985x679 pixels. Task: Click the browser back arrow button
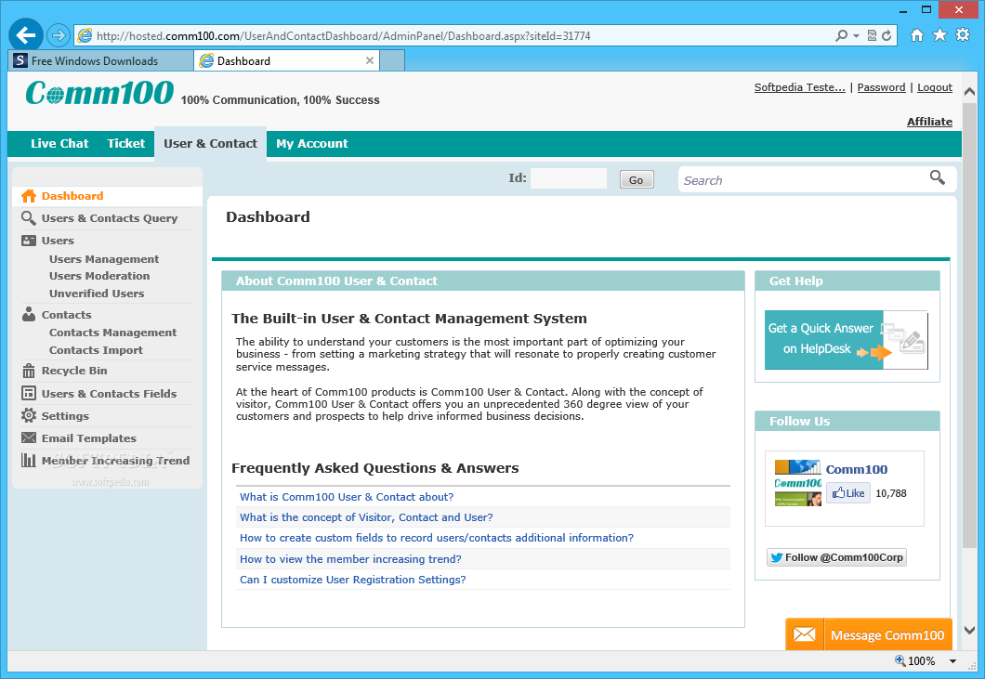coord(26,35)
